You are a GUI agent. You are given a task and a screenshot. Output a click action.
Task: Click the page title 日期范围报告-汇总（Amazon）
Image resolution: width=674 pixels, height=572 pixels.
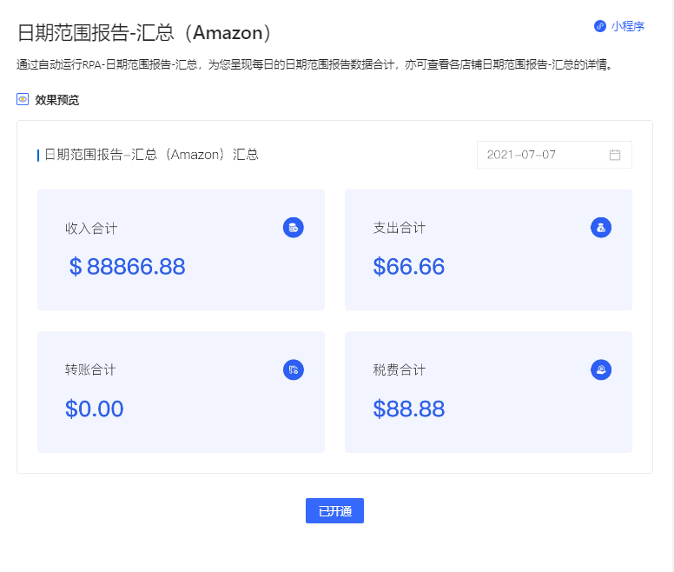click(145, 33)
